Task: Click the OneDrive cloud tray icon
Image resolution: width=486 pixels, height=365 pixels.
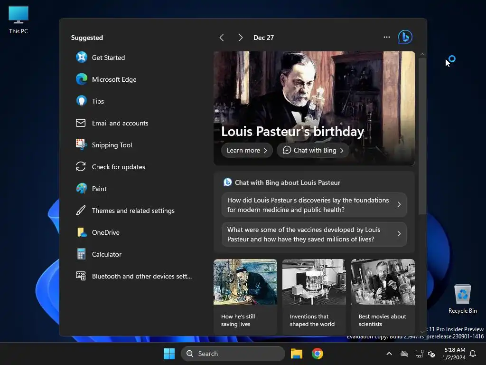Action: click(404, 354)
